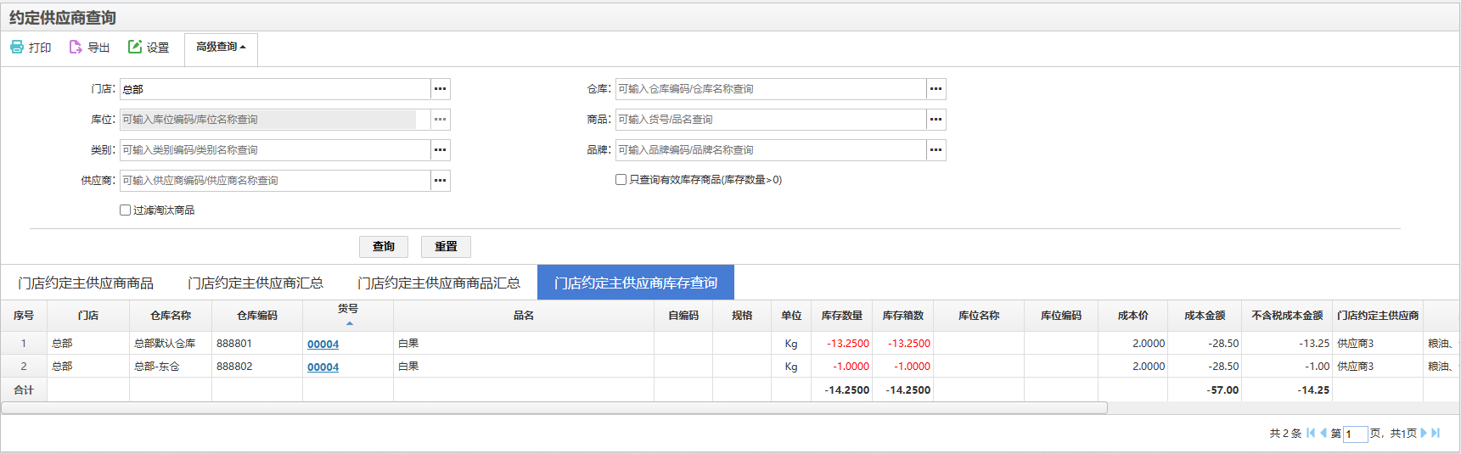Click the print (打印) icon
This screenshot has width=1461, height=454.
(x=17, y=47)
